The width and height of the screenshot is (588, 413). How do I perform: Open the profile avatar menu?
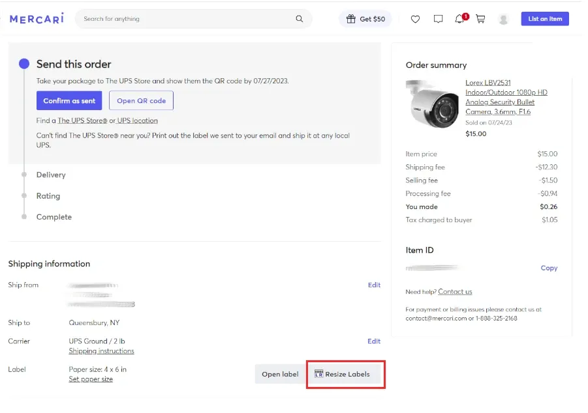pos(504,19)
